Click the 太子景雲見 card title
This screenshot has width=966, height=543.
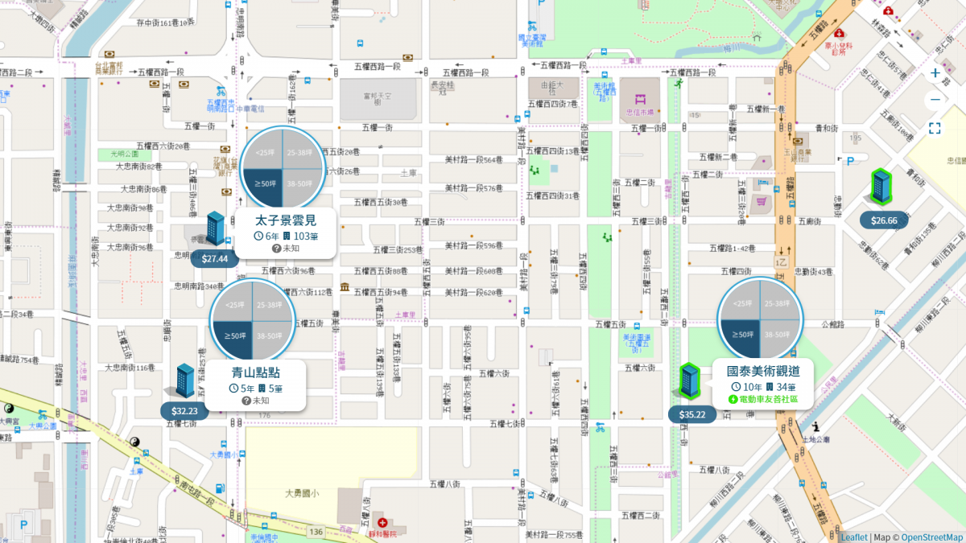coord(286,220)
